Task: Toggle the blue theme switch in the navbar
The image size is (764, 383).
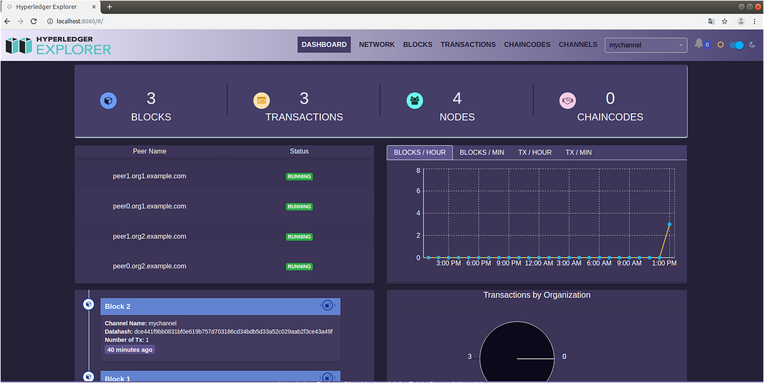Action: point(737,44)
